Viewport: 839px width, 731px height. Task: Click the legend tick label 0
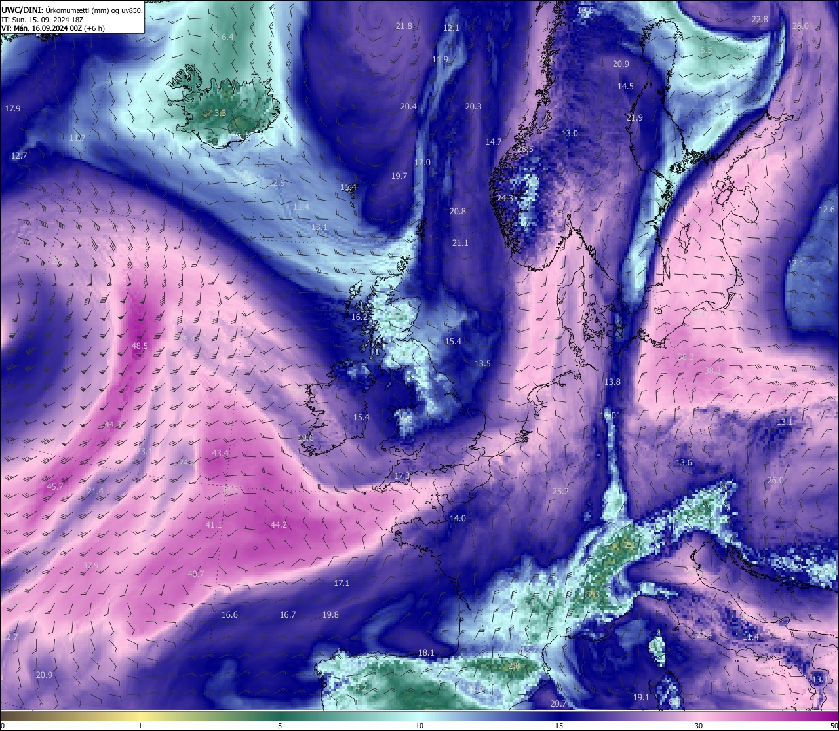click(2, 726)
